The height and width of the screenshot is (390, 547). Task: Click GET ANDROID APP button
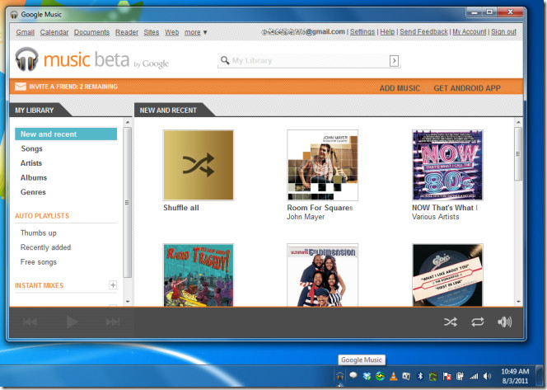pyautogui.click(x=467, y=88)
